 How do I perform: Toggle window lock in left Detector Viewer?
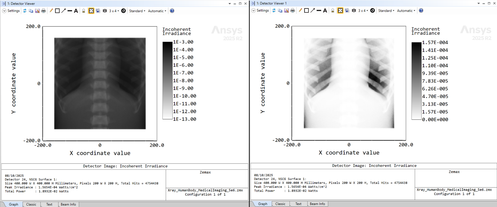click(x=83, y=11)
